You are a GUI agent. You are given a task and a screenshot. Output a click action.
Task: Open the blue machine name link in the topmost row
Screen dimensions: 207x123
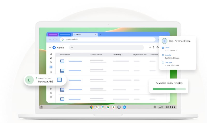[75, 61]
